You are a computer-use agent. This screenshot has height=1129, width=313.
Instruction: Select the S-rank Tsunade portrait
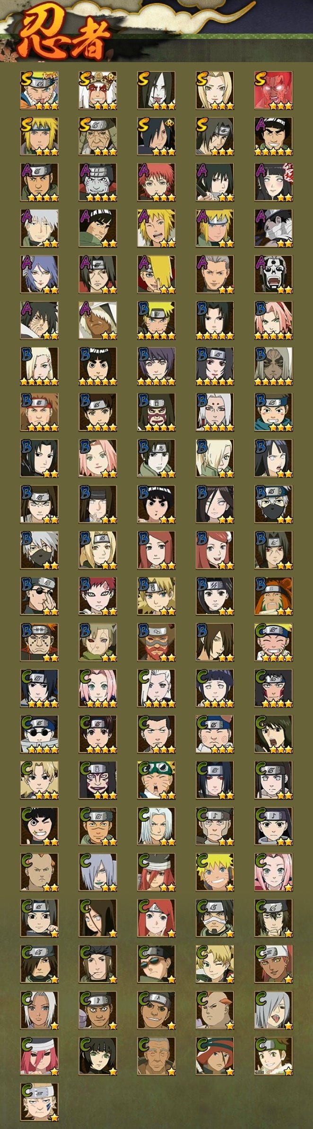tap(215, 91)
